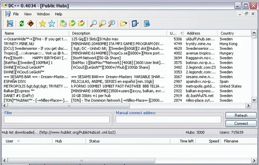Sort hub list by Description column
The width and height of the screenshot is (259, 165).
click(x=118, y=34)
